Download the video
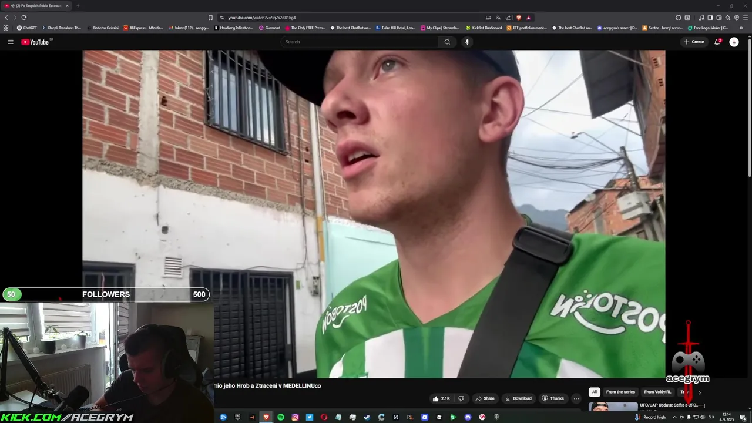752x423 pixels. click(518, 398)
